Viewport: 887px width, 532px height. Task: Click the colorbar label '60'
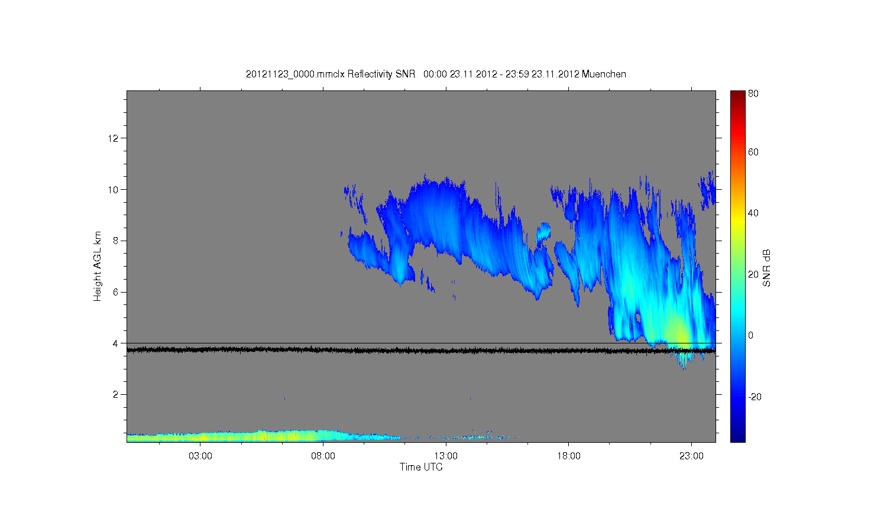pos(753,153)
